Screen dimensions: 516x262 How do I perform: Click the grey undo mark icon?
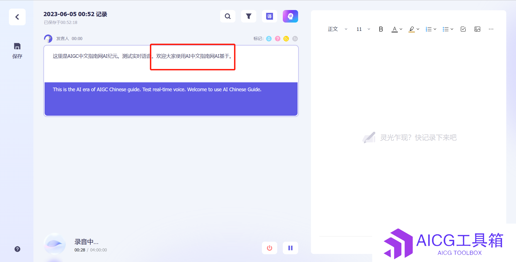click(x=295, y=39)
